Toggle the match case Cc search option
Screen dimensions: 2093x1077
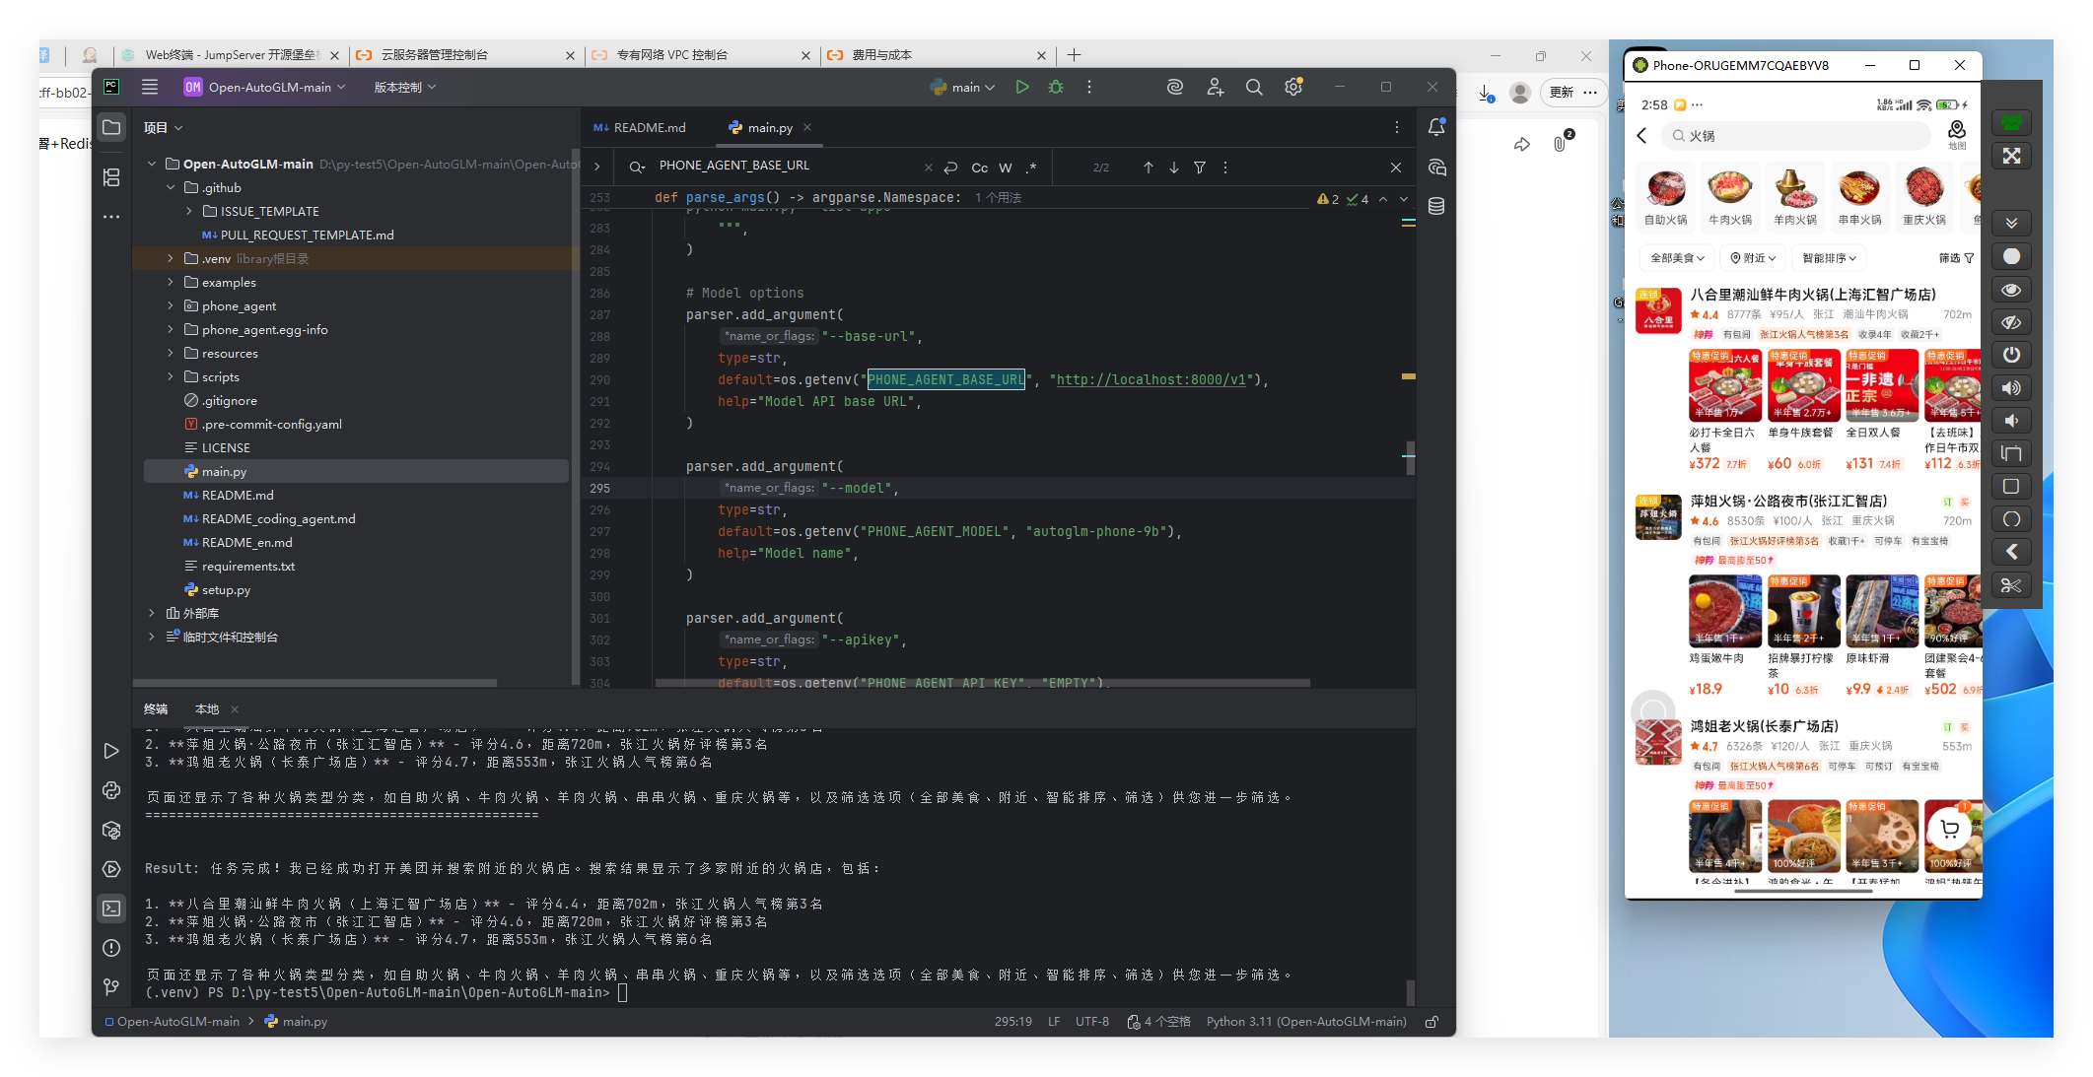[x=979, y=168]
